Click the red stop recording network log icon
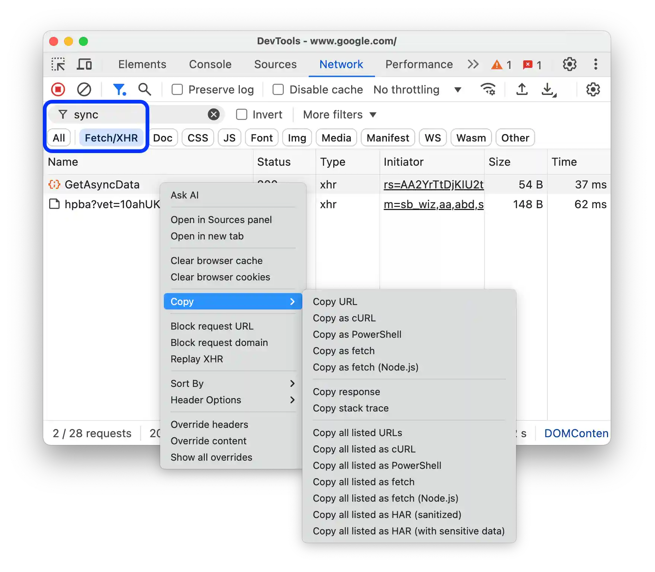Viewport: 655px width, 572px height. click(x=57, y=89)
